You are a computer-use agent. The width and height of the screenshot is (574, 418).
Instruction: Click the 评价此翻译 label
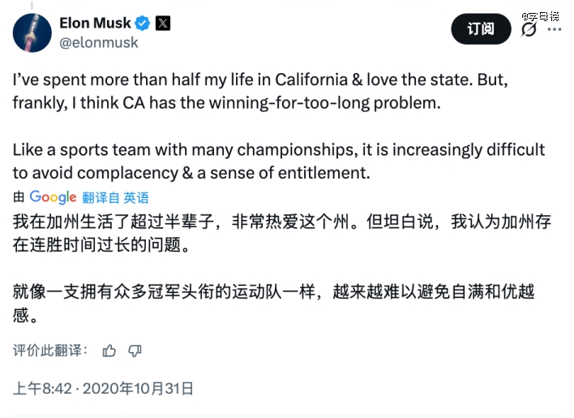(x=49, y=351)
